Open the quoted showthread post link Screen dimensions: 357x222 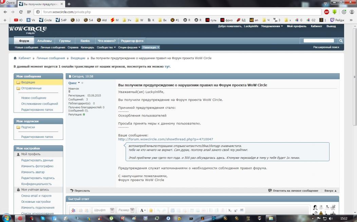point(166,139)
